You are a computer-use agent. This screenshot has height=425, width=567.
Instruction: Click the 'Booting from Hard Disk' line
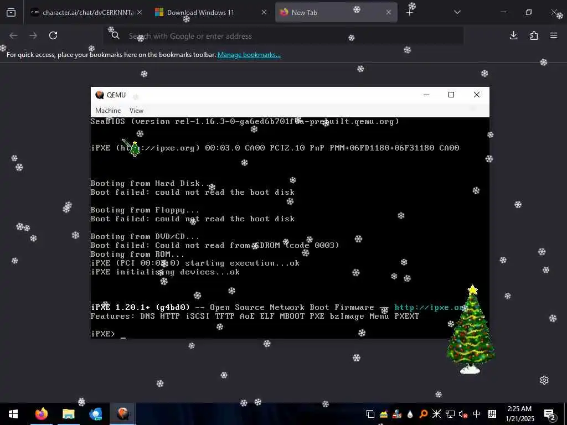(x=150, y=183)
